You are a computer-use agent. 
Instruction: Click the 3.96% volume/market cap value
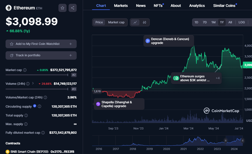[72, 97]
